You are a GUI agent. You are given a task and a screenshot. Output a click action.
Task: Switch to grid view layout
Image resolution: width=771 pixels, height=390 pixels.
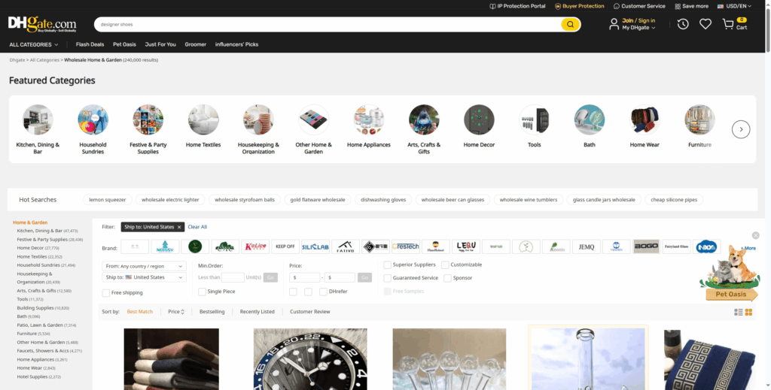point(748,312)
